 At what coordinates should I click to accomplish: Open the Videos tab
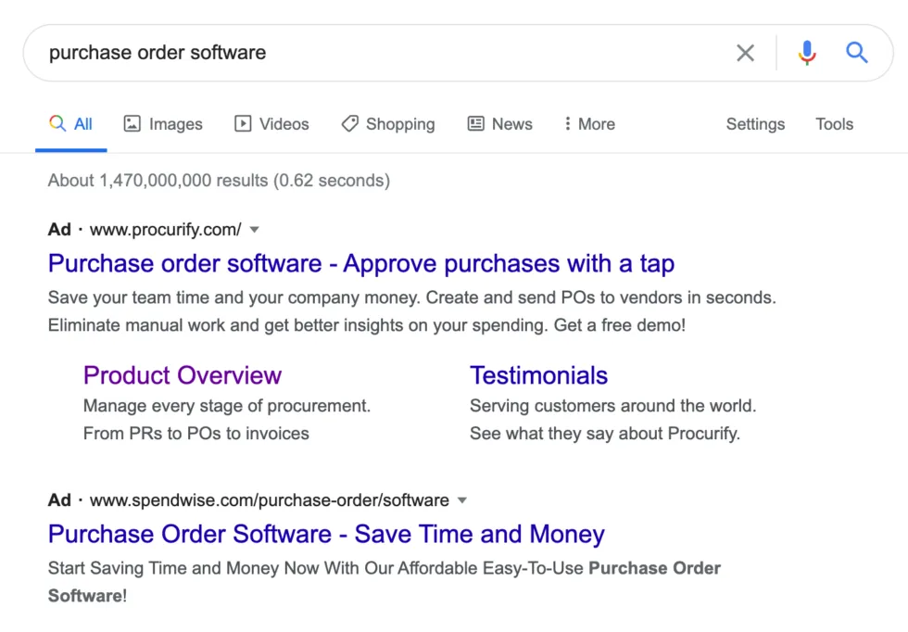click(271, 124)
